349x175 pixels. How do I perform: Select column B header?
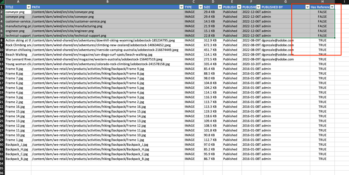pos(107,2)
